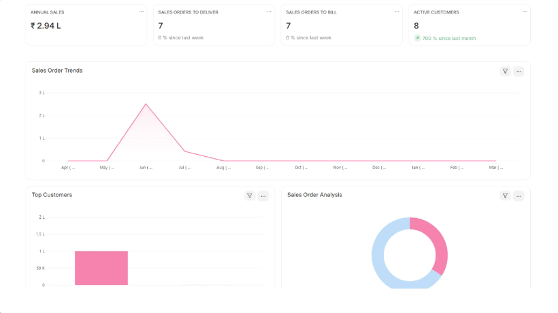Screen dimensions: 558x313
Task: Click the Jun peak on Sales Order Trends
Action: 146,104
